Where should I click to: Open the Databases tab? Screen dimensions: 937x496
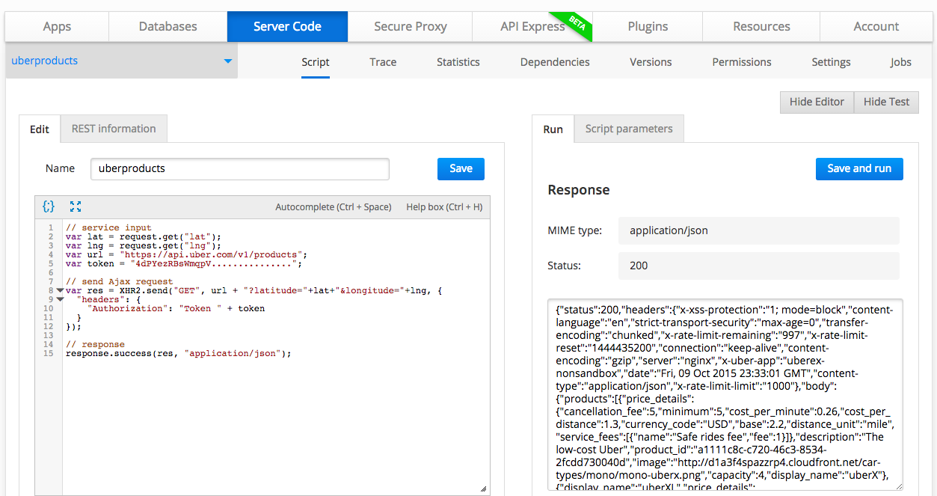168,27
